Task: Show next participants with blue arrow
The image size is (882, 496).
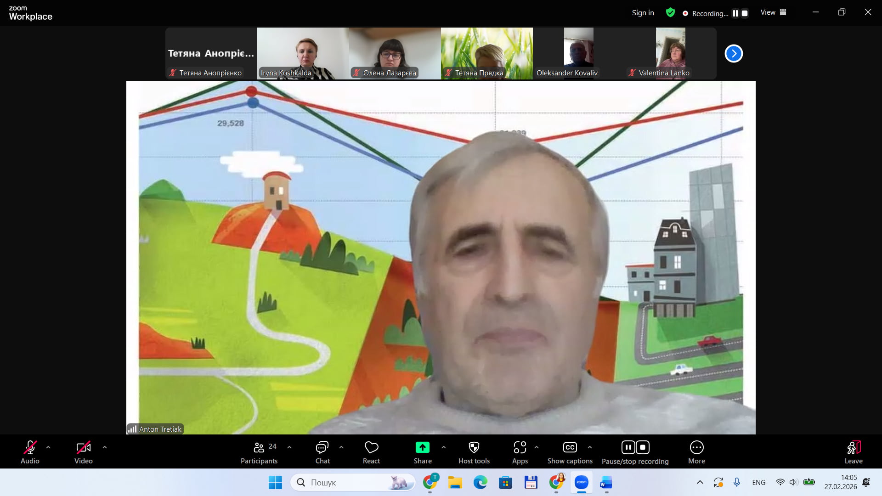Action: click(x=734, y=54)
